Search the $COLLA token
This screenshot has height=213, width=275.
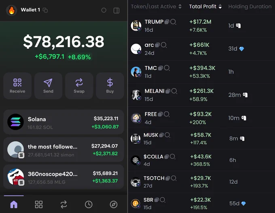click(173, 157)
